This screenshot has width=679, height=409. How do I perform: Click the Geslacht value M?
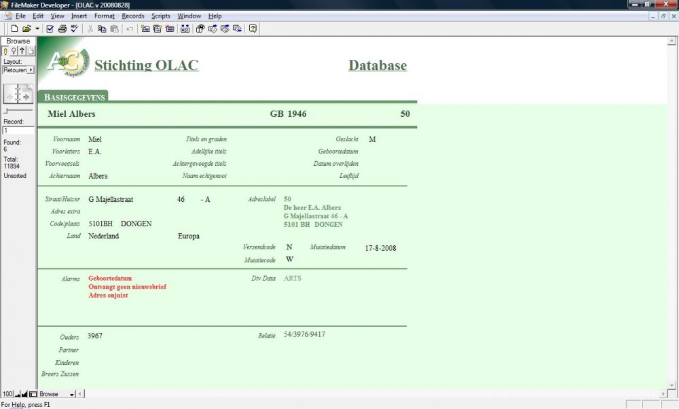372,139
